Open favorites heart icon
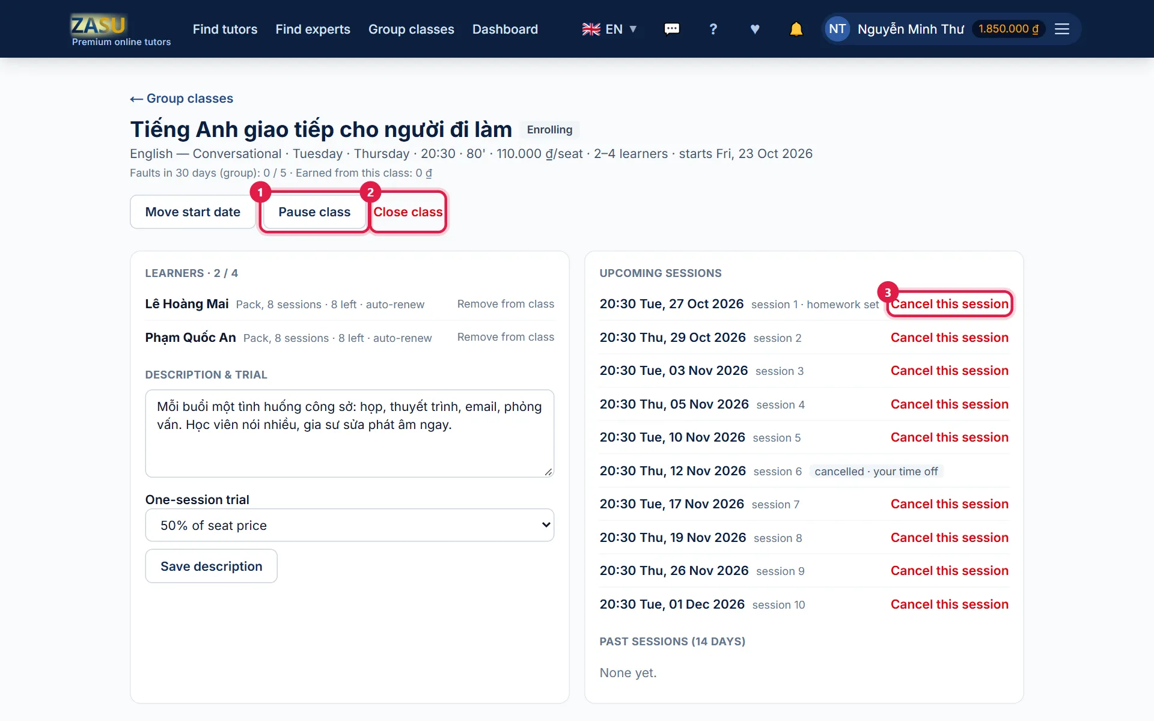1154x721 pixels. pos(755,29)
